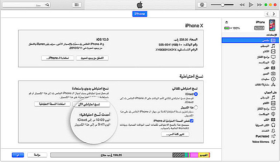The width and height of the screenshot is (280, 162).
Task: Select the iCloud backup radio button
Action: click(x=196, y=94)
